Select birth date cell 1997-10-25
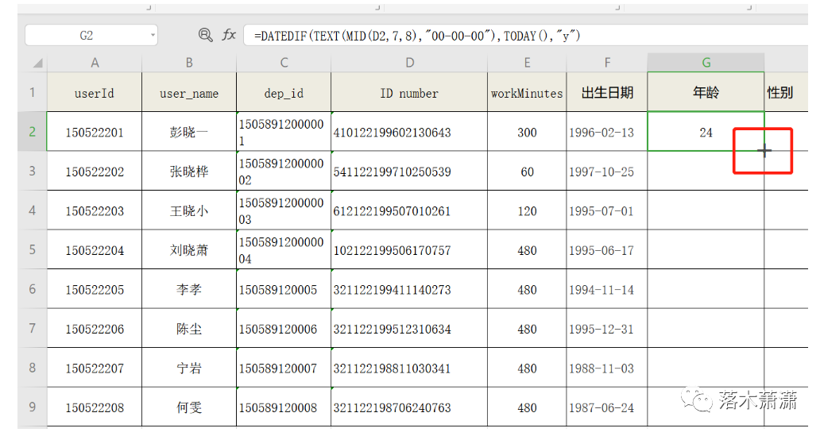The image size is (824, 436). tap(607, 172)
